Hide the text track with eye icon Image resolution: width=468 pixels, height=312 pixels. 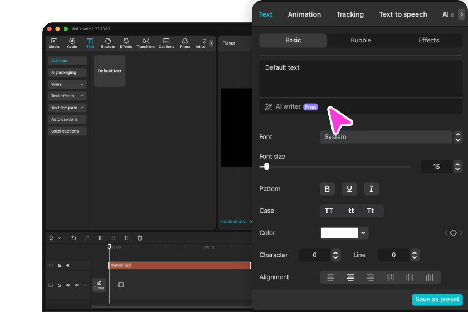(68, 265)
